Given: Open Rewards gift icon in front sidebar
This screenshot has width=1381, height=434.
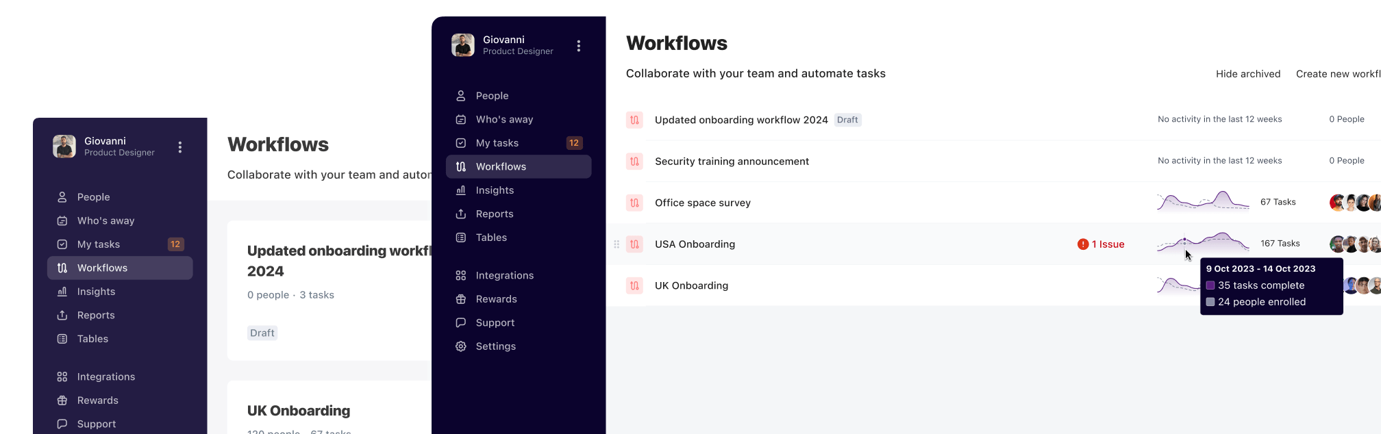Looking at the screenshot, I should click(461, 299).
